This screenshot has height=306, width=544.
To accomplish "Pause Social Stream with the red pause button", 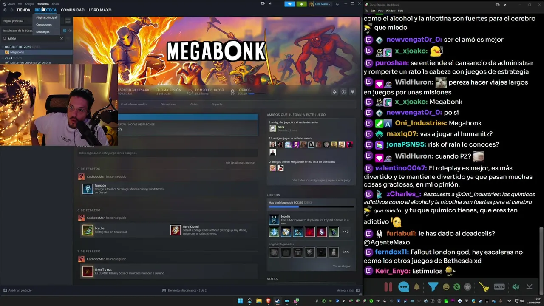I will pyautogui.click(x=388, y=287).
